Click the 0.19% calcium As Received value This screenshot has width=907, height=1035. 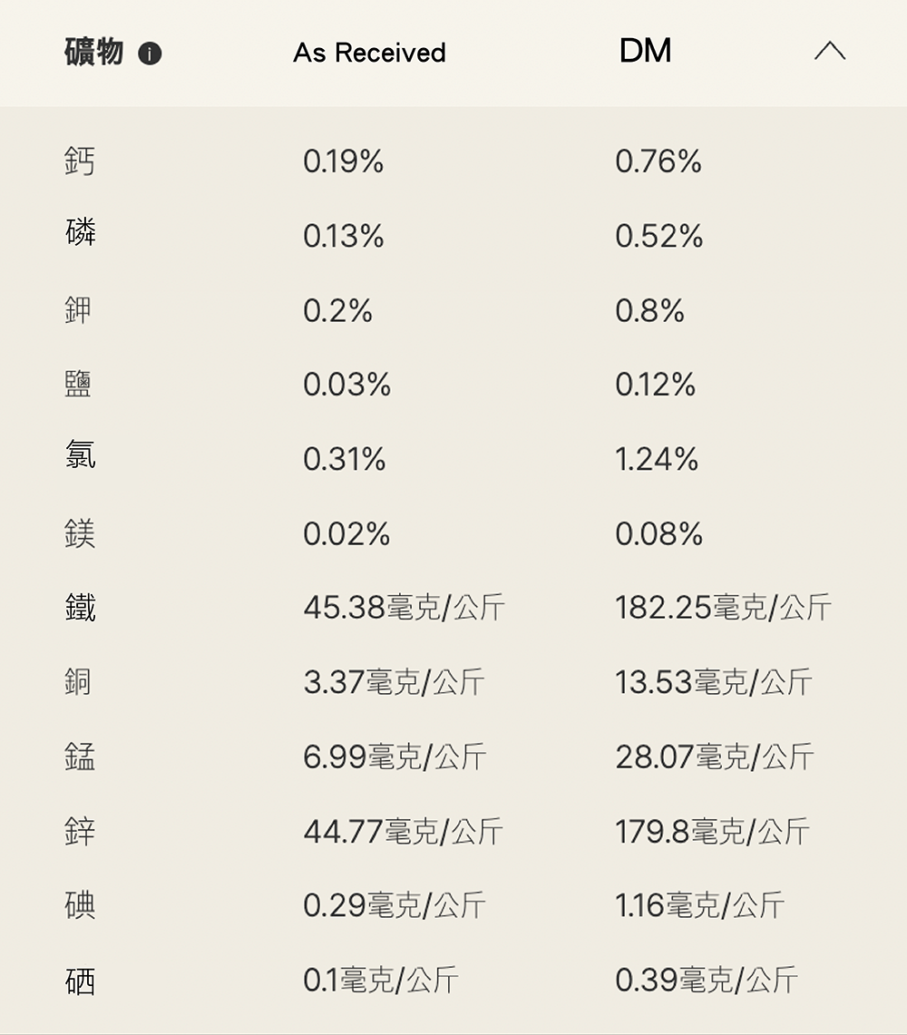(343, 162)
